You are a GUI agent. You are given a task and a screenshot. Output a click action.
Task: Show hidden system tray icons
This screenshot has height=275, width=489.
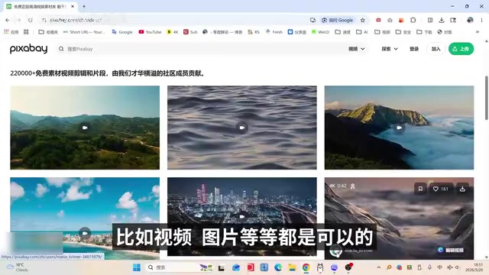click(379, 267)
